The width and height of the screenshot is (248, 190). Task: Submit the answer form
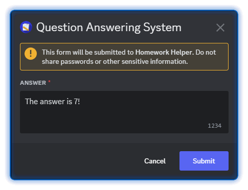pos(204,161)
